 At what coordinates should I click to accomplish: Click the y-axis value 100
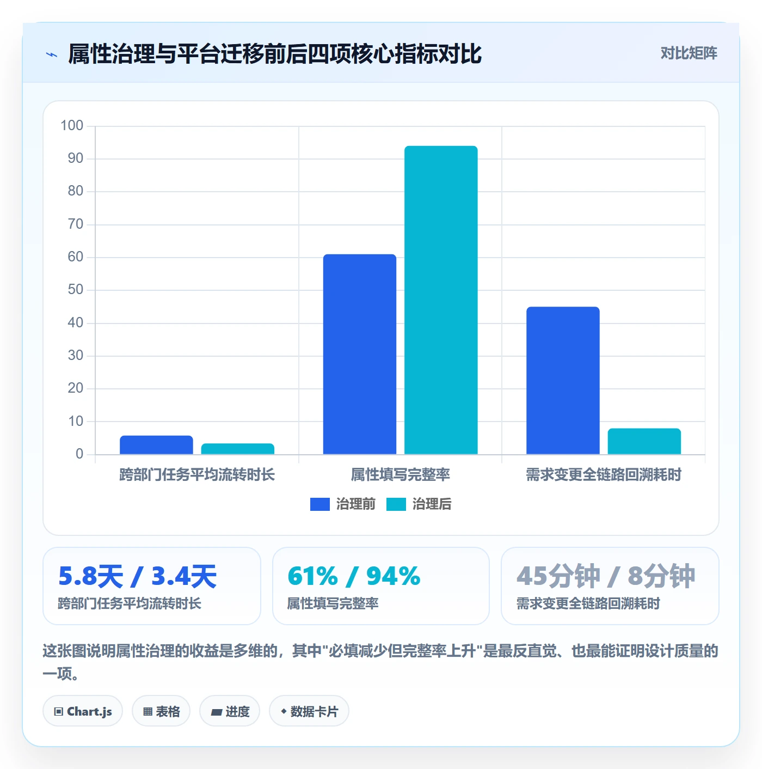(72, 126)
